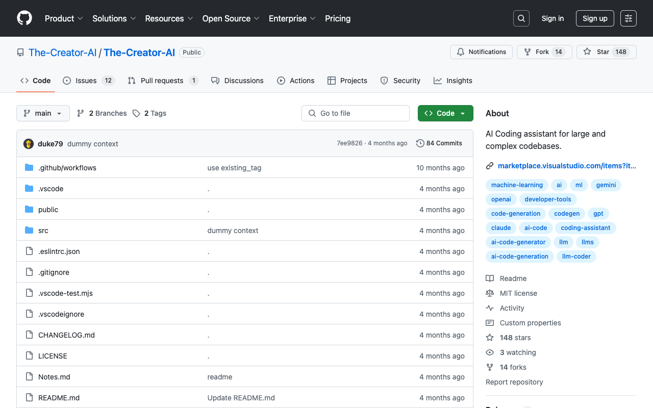The height and width of the screenshot is (408, 653).
Task: Open the green Code dropdown button
Action: 445,113
